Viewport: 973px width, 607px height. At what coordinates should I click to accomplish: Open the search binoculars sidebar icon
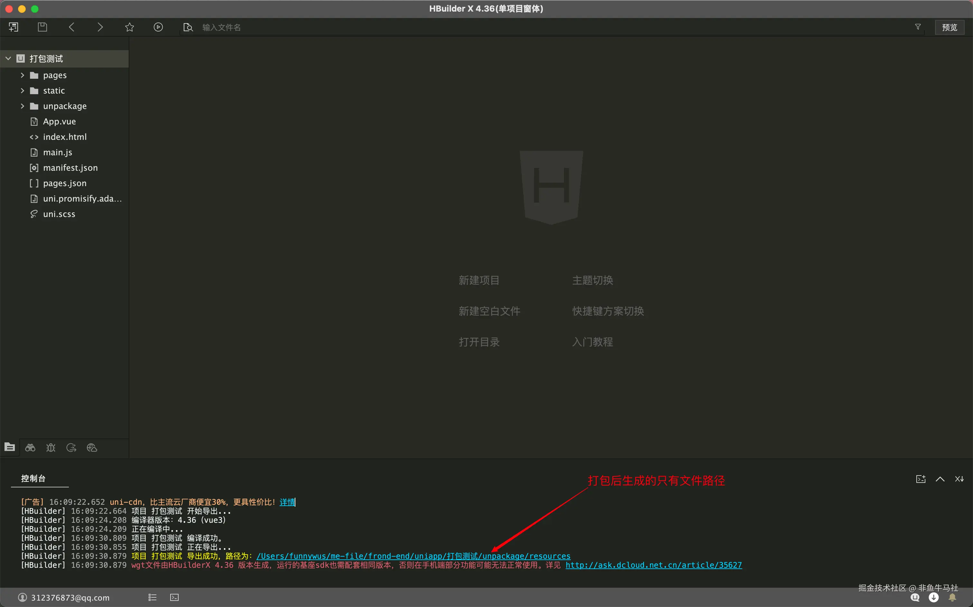click(30, 448)
